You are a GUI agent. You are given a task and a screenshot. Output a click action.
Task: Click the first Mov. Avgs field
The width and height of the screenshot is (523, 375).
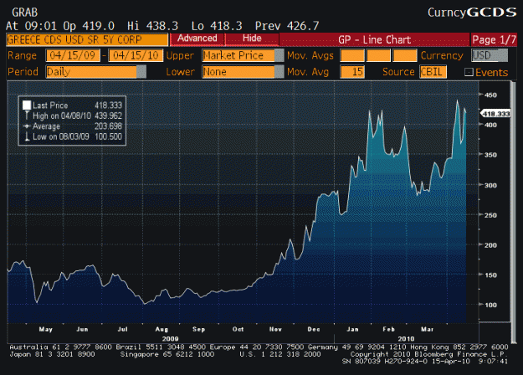point(352,55)
